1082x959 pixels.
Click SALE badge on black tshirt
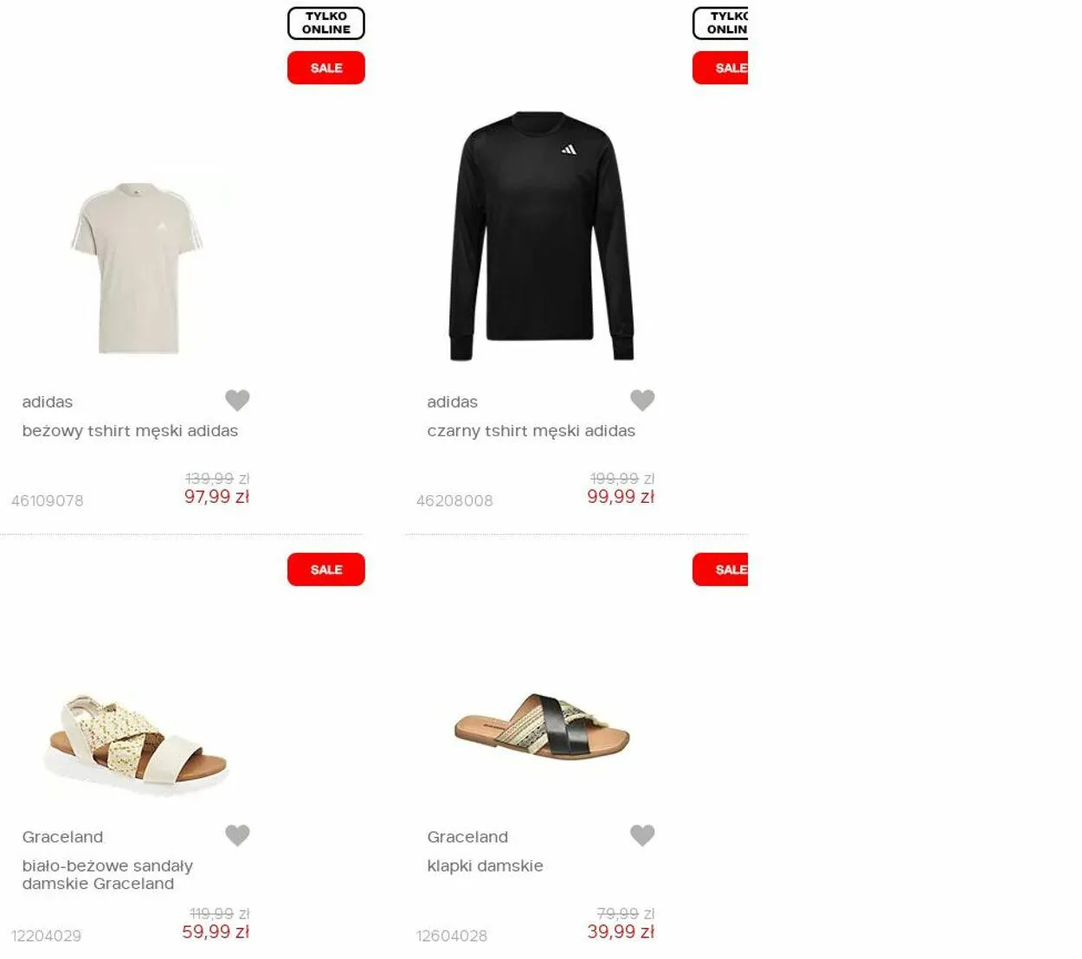pyautogui.click(x=720, y=68)
